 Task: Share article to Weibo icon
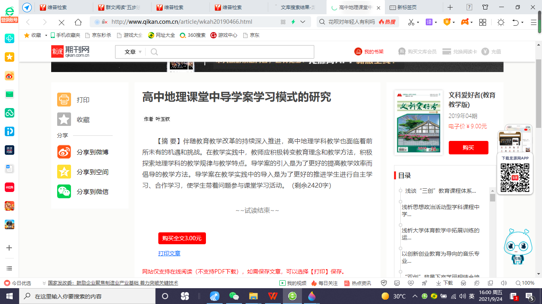click(x=64, y=152)
